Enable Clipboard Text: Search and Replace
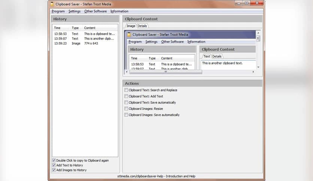Image resolution: width=313 pixels, height=181 pixels. click(x=126, y=90)
